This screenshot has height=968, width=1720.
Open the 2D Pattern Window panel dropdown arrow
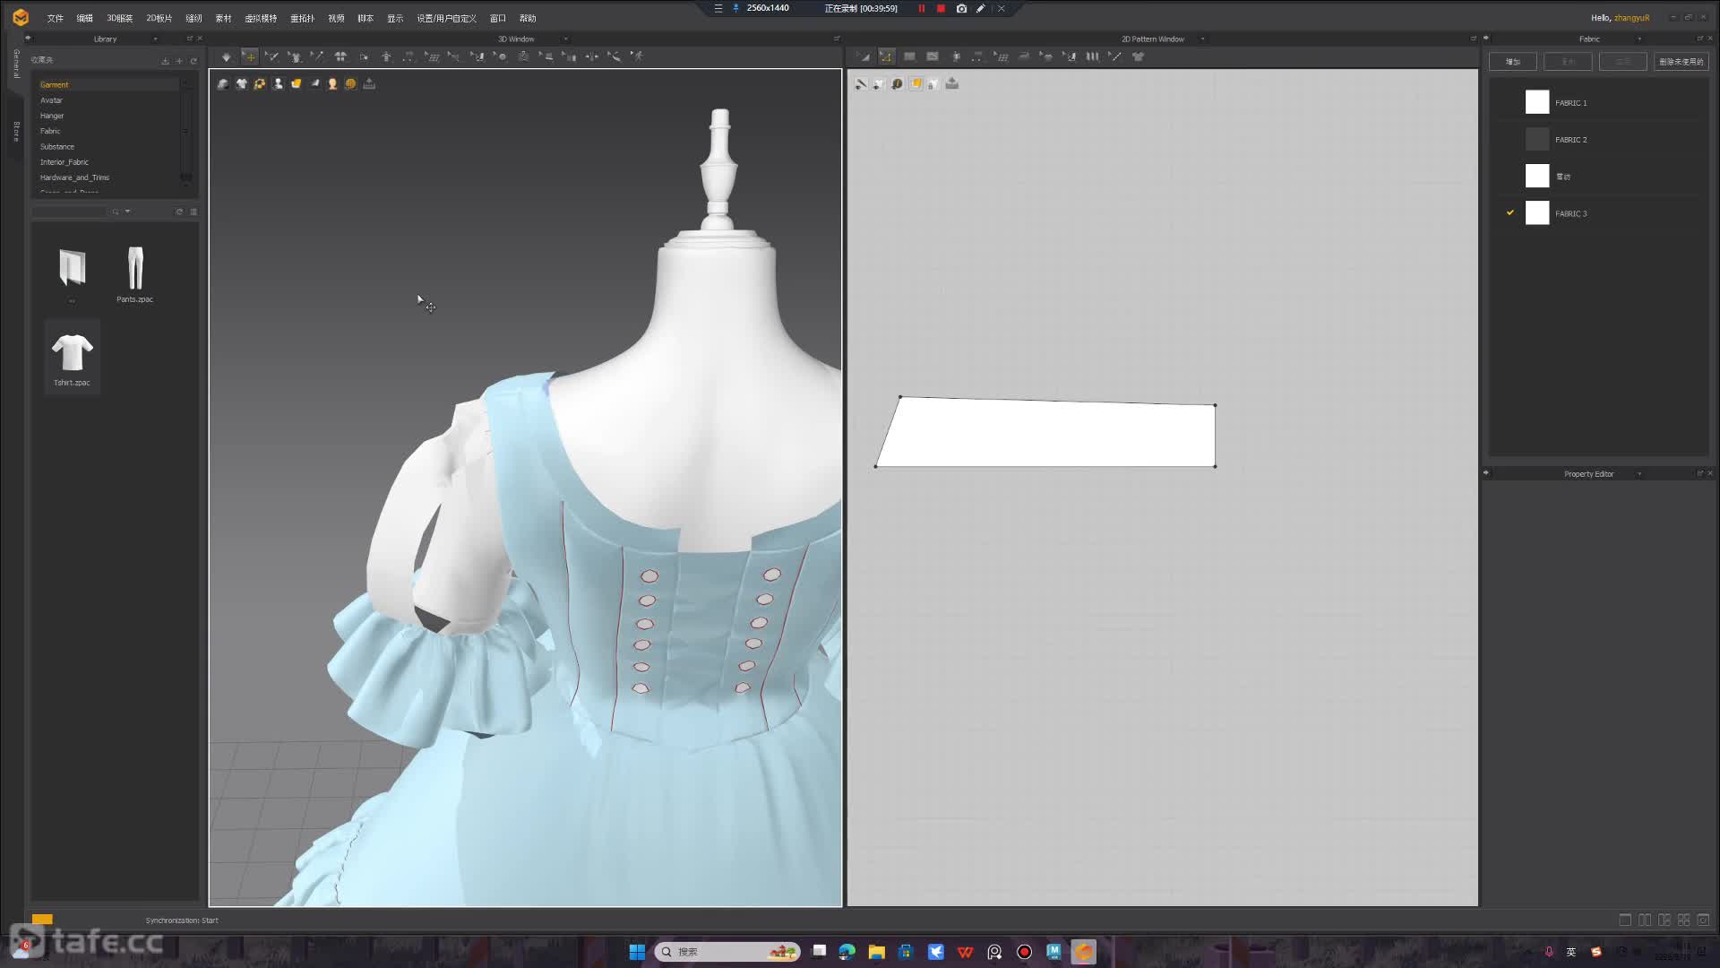(1202, 39)
